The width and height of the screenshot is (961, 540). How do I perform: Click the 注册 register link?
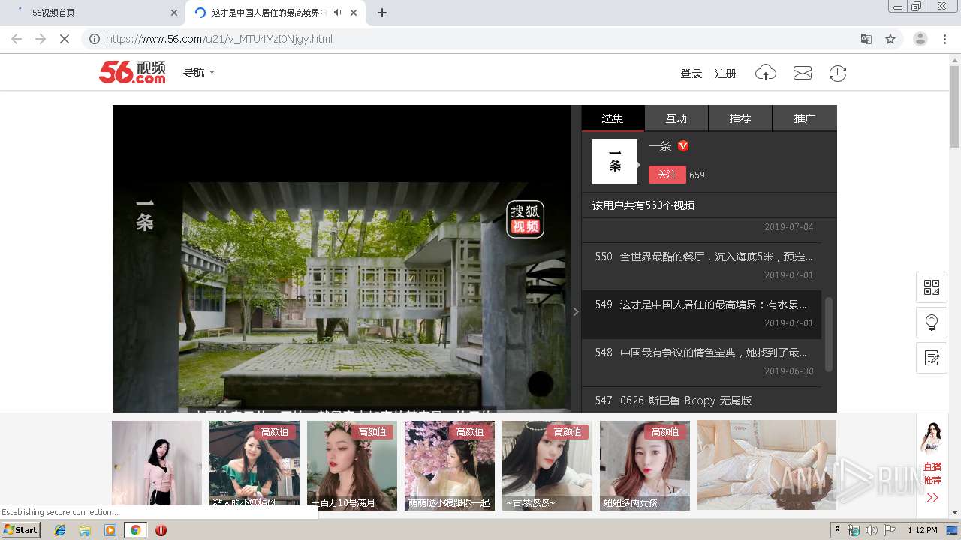pyautogui.click(x=725, y=73)
